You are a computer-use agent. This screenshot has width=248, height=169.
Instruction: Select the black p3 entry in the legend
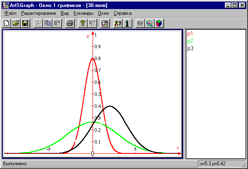pyautogui.click(x=190, y=49)
